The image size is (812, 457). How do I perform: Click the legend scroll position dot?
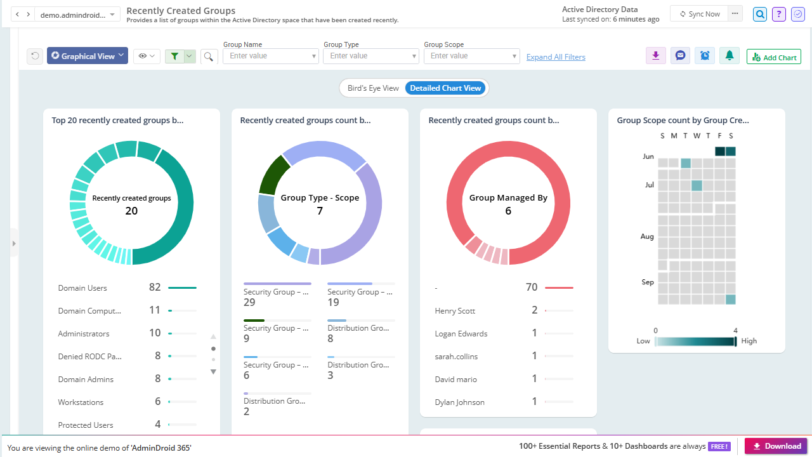point(213,348)
